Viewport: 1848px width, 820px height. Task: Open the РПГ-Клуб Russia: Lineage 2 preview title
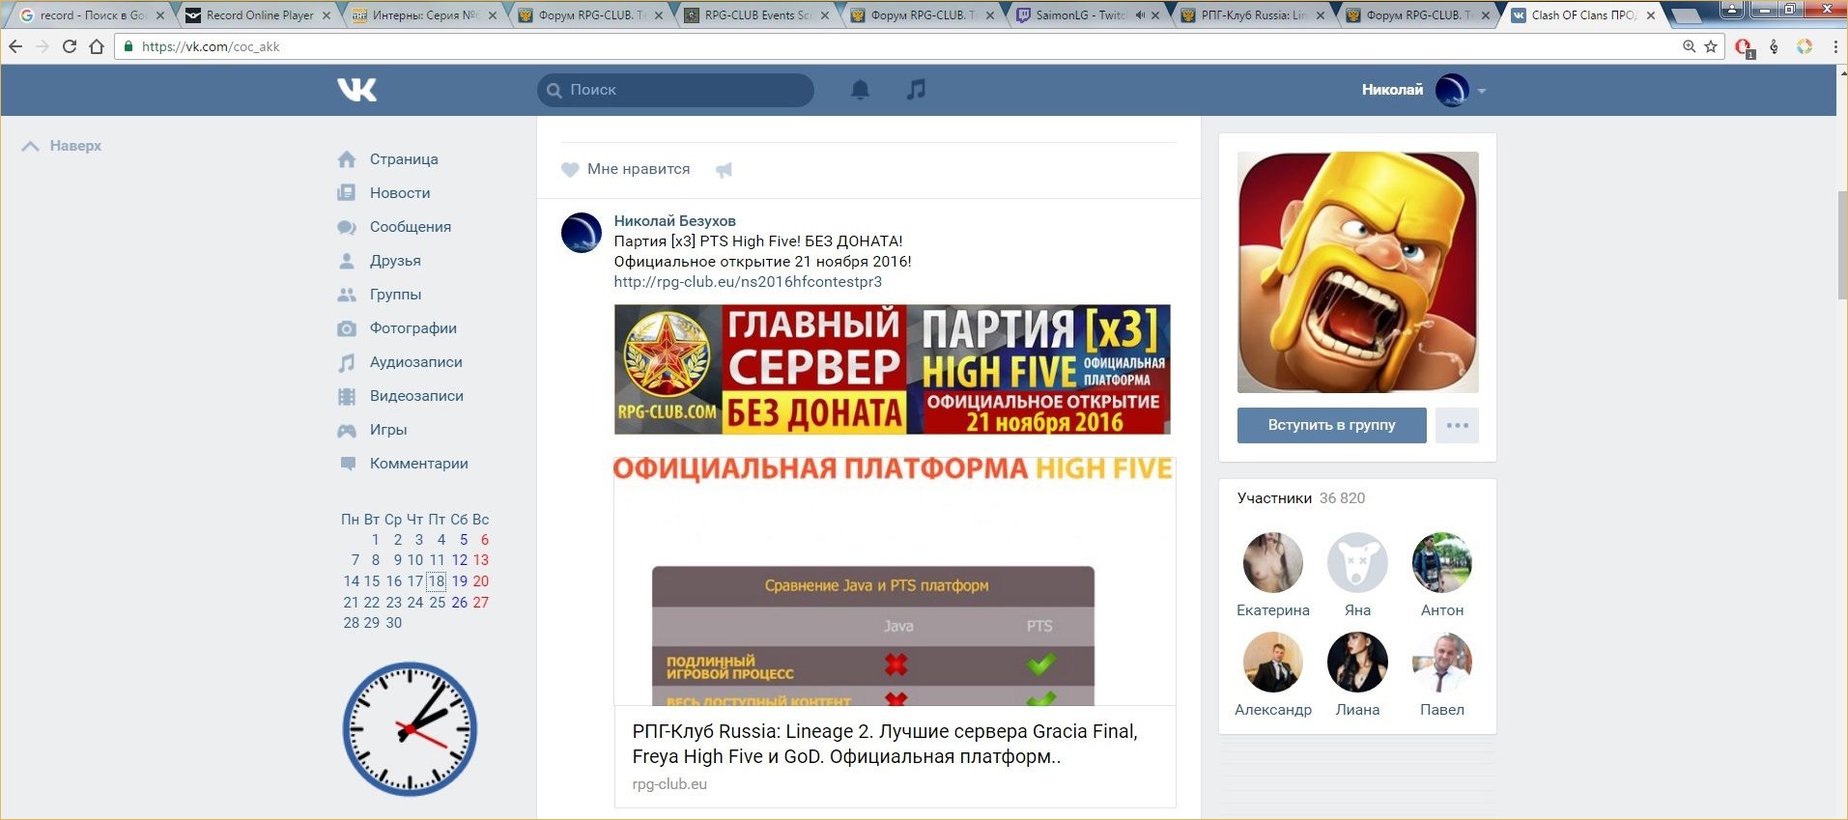click(885, 744)
